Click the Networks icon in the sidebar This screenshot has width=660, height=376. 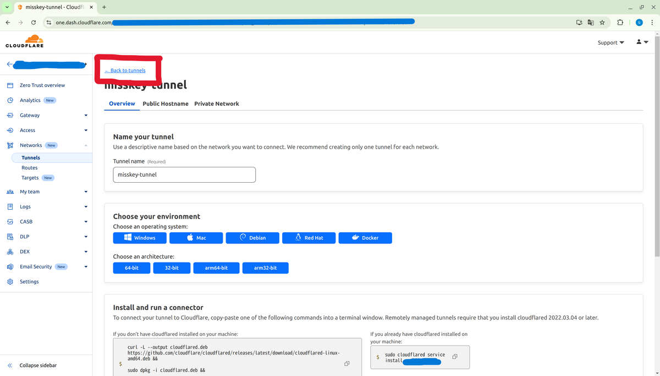[10, 145]
